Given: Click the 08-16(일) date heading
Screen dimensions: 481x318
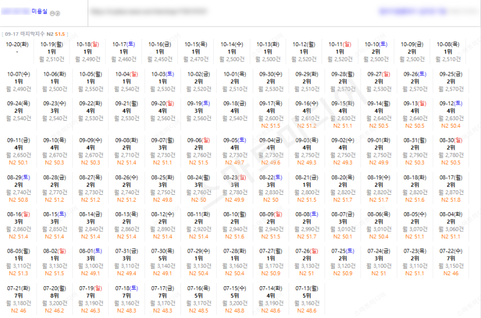Looking at the screenshot, I should [19, 215].
